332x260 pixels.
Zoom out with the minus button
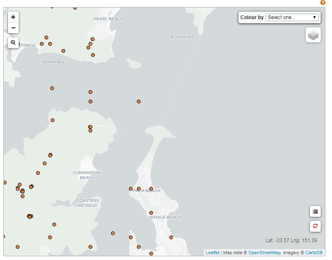13,28
